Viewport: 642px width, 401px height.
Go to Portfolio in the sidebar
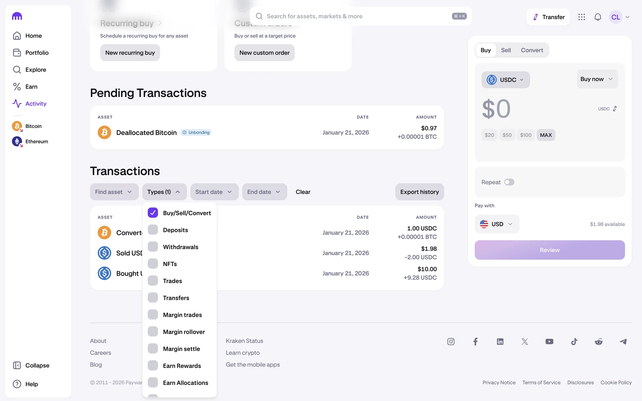tap(37, 53)
